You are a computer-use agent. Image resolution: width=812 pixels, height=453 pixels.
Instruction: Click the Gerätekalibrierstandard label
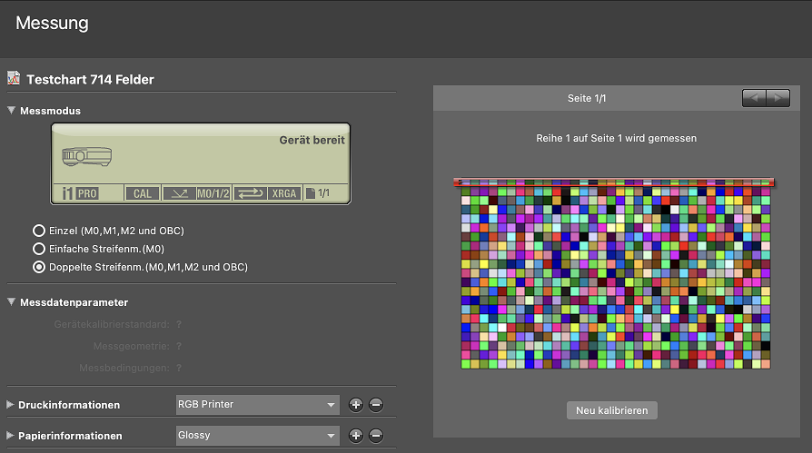112,324
